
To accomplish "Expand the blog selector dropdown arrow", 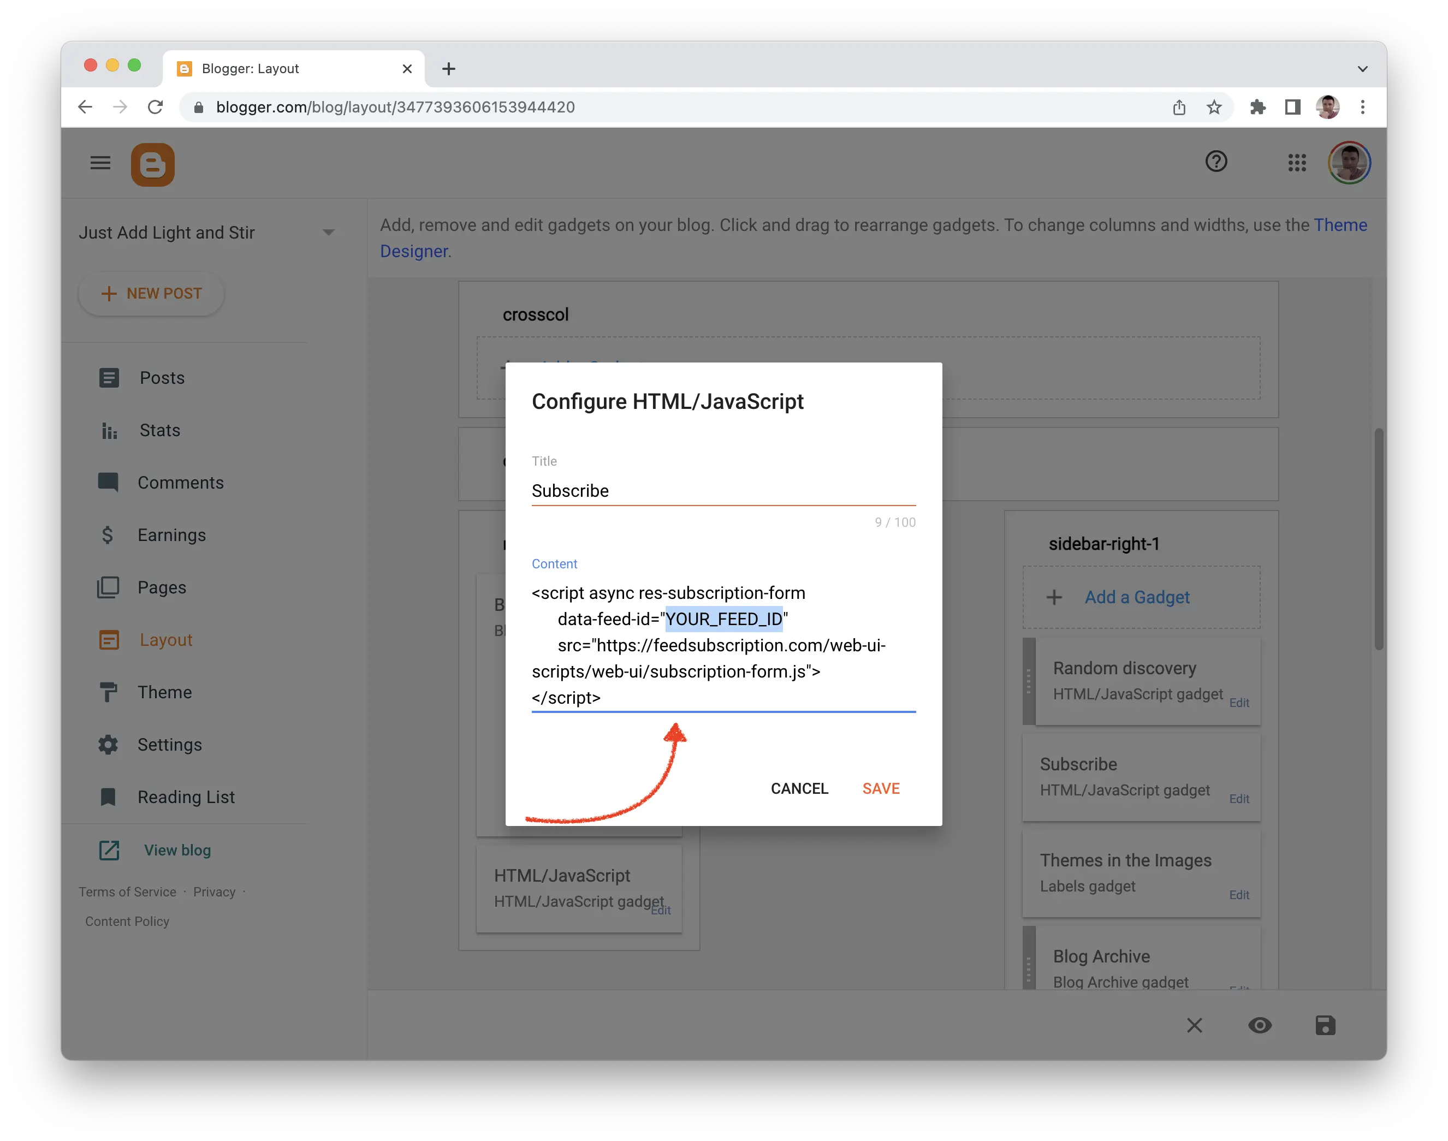I will pyautogui.click(x=328, y=233).
